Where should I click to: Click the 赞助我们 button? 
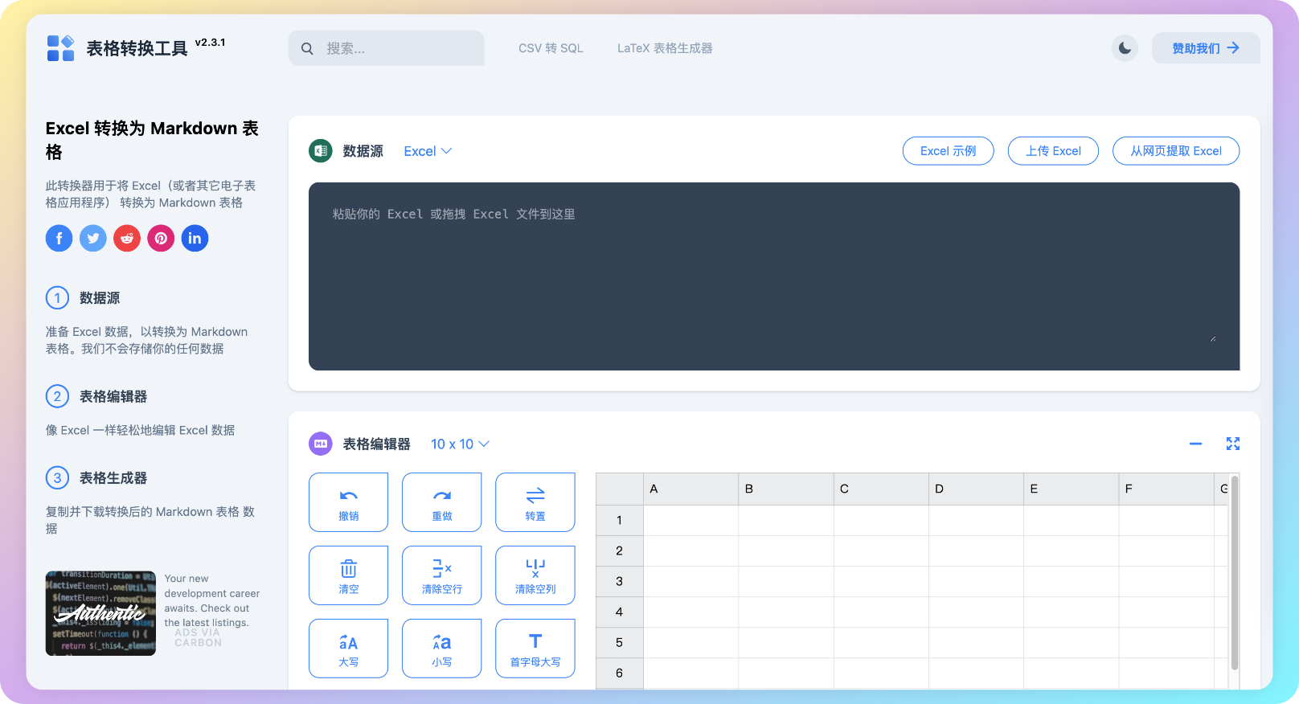tap(1206, 48)
